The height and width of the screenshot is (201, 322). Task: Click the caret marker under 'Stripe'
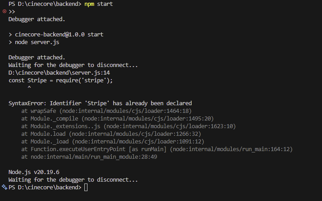[29, 87]
